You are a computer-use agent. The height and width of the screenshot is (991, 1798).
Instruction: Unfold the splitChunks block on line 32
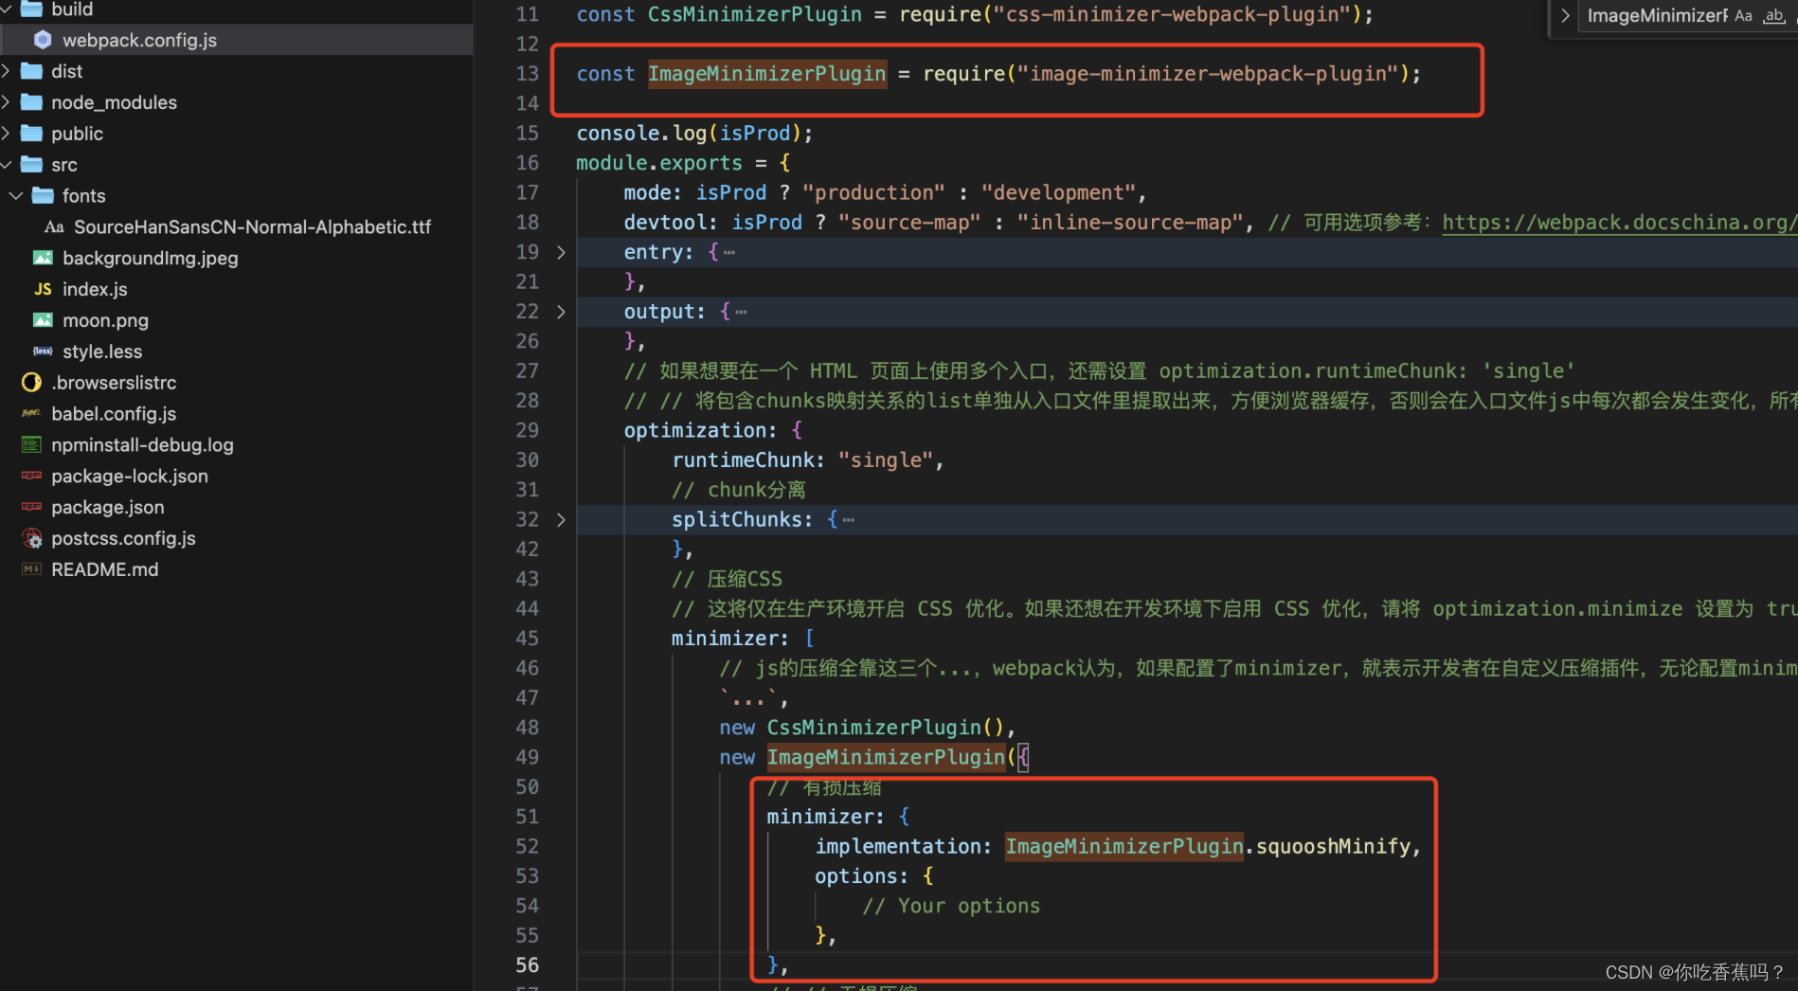pyautogui.click(x=561, y=519)
